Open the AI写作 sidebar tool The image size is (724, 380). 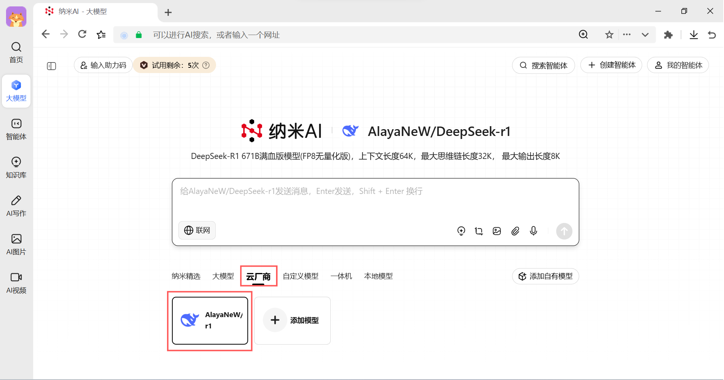tap(16, 206)
